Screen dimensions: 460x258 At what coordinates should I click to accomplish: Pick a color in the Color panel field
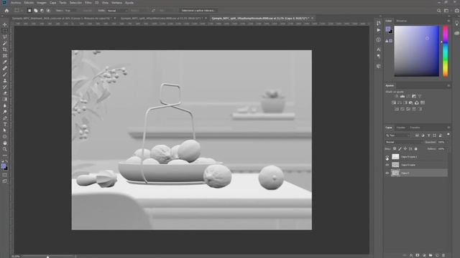click(x=417, y=51)
